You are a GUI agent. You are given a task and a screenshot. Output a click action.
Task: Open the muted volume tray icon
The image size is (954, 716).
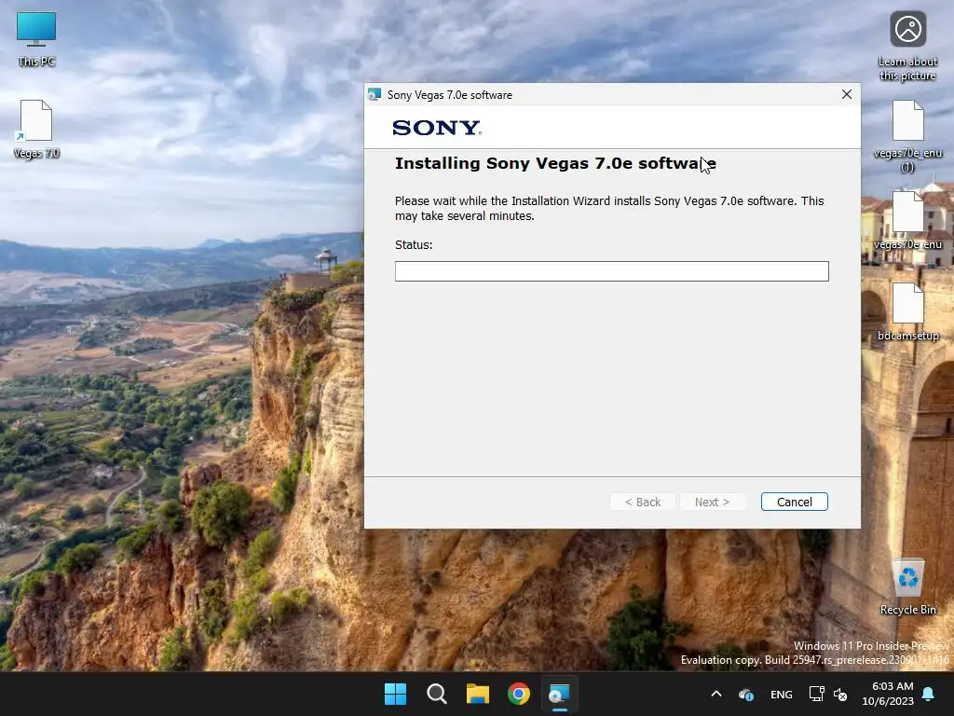pos(840,694)
